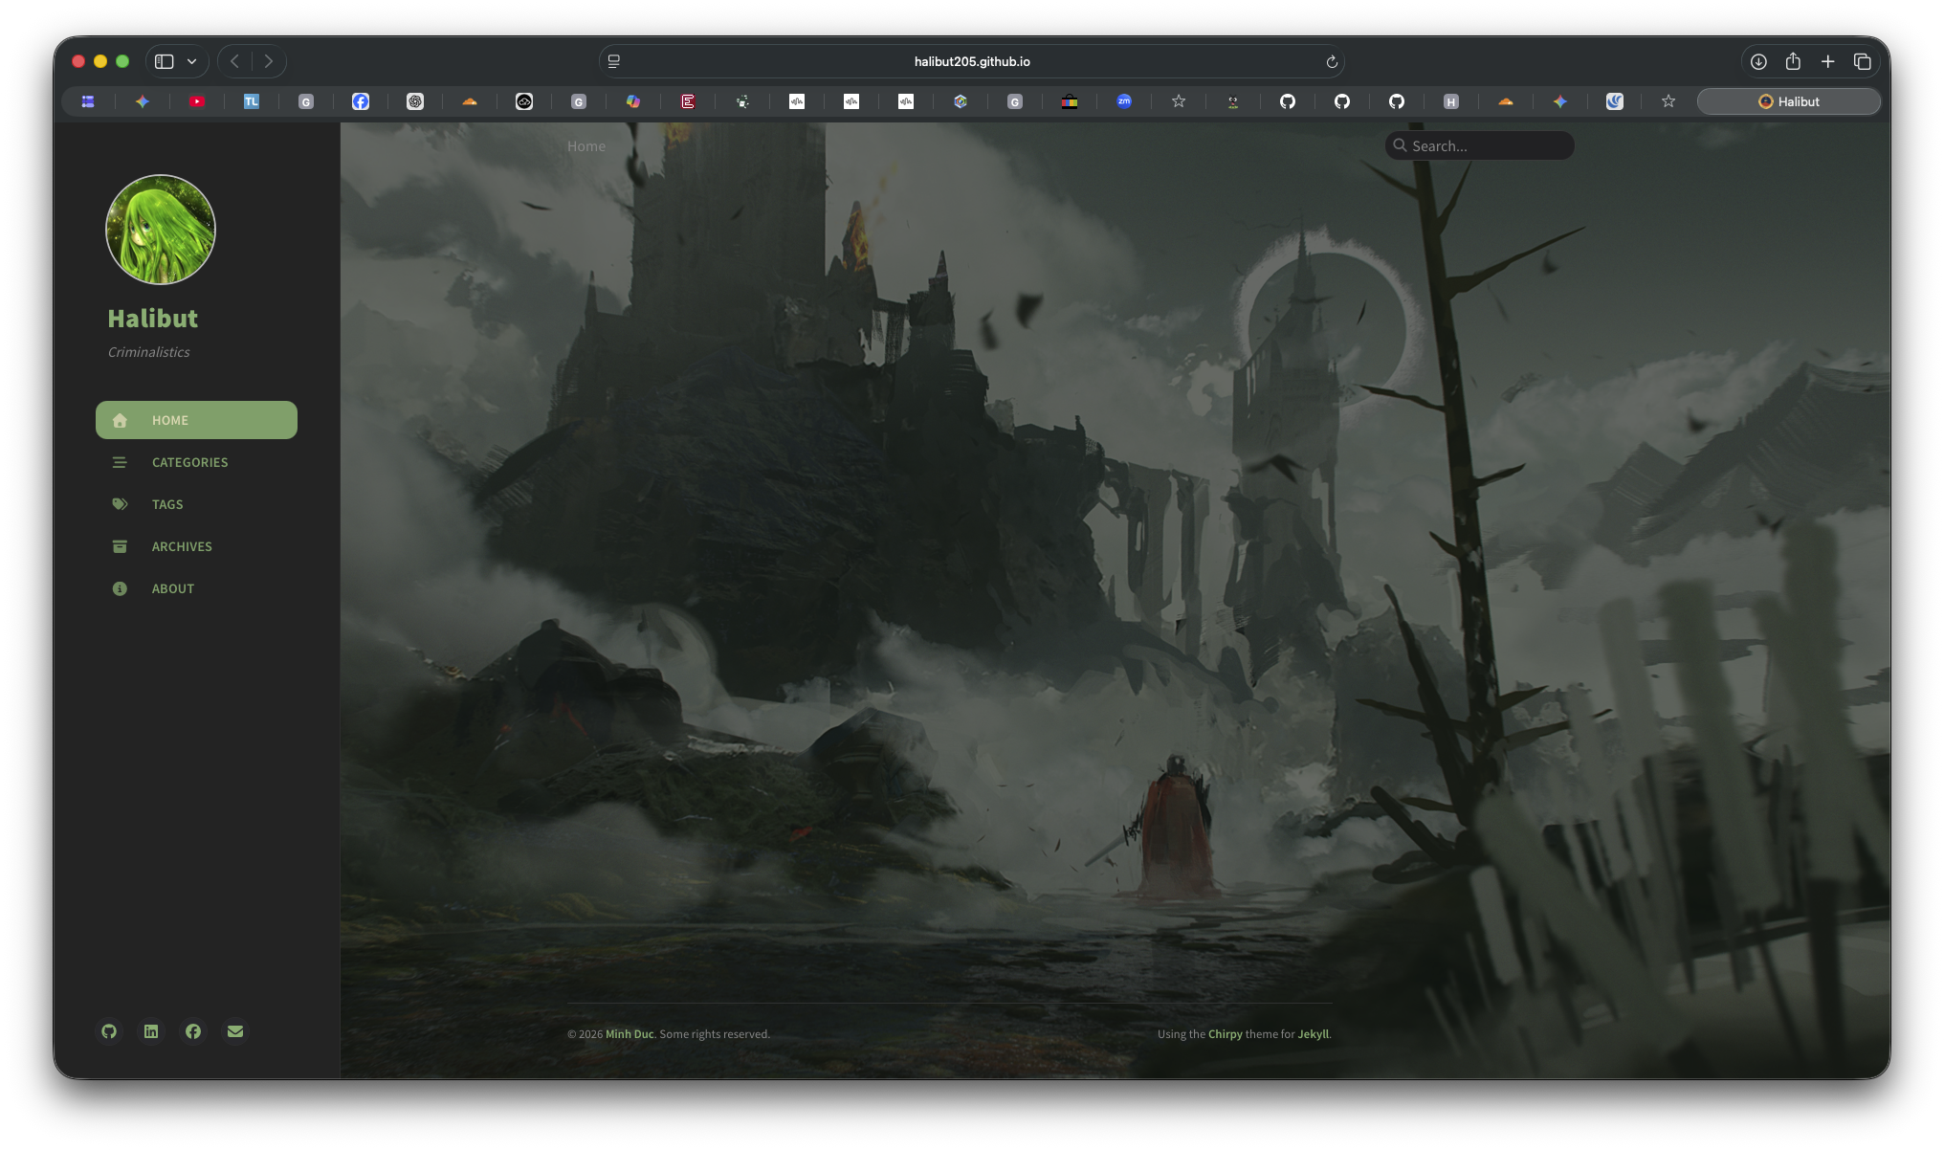The image size is (1944, 1150).
Task: Click the email envelope icon in the sidebar
Action: pos(235,1031)
